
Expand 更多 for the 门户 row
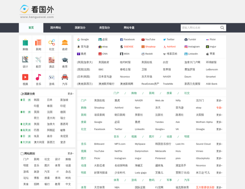pyautogui.click(x=219, y=101)
